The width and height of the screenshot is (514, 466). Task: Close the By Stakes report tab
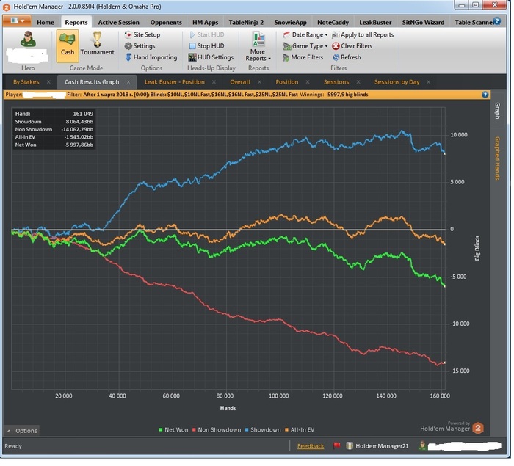(x=48, y=82)
